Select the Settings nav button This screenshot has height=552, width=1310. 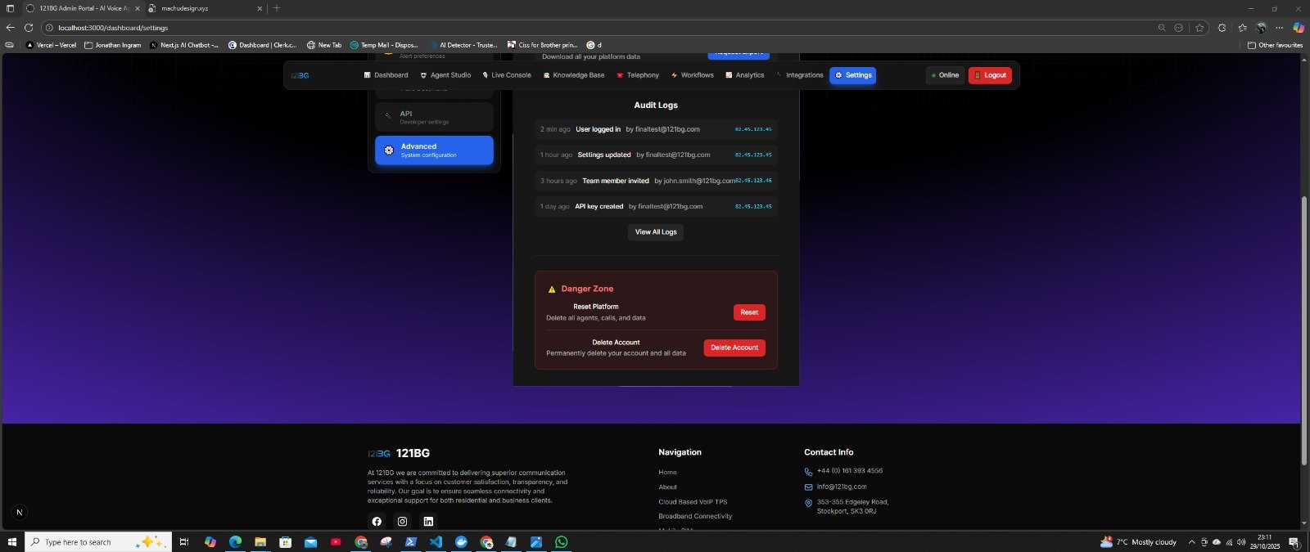(x=853, y=75)
